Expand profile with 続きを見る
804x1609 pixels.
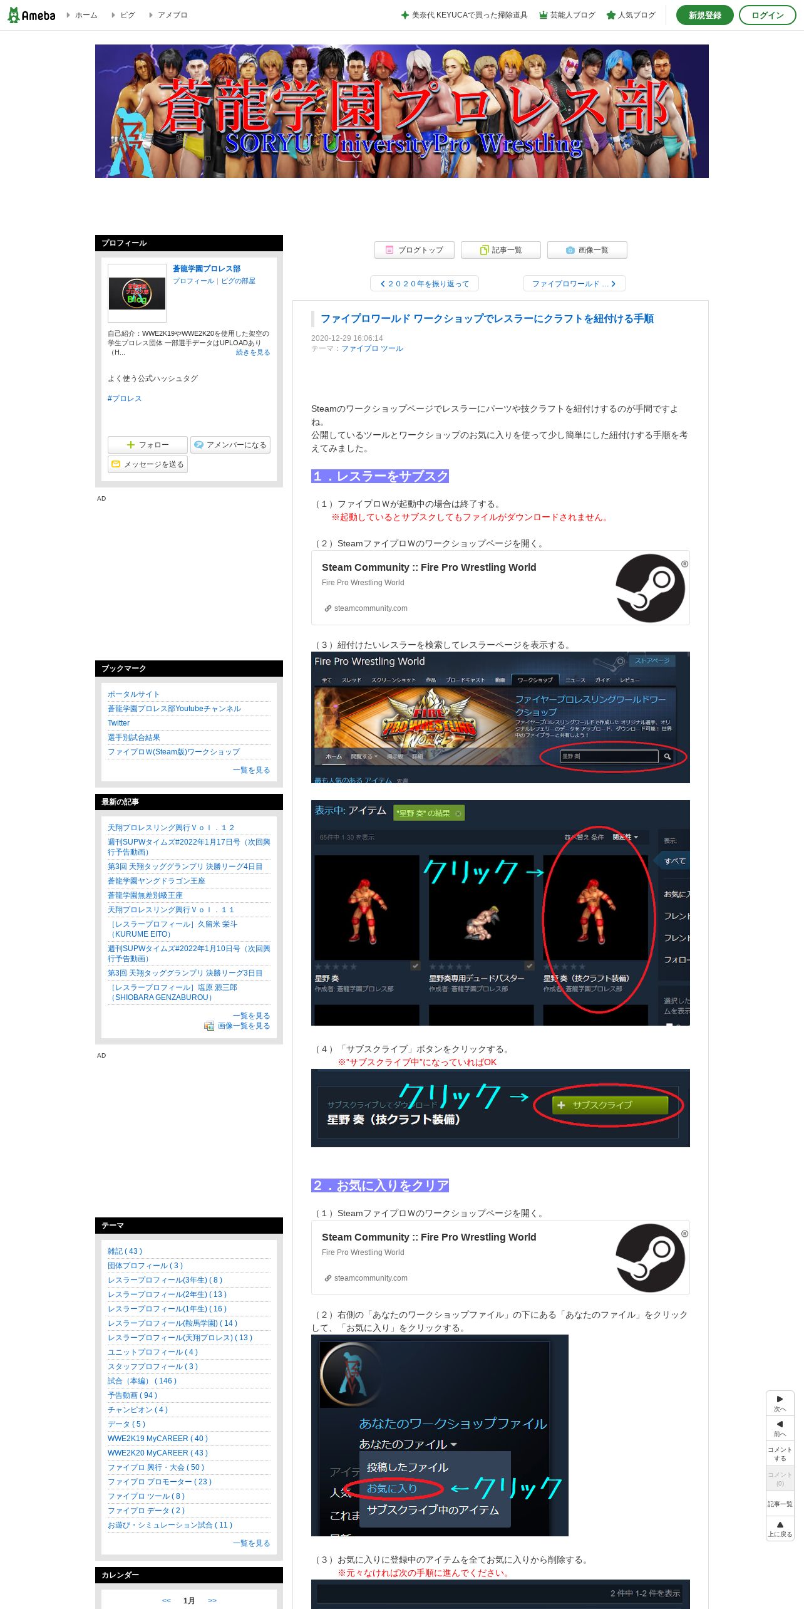coord(253,353)
